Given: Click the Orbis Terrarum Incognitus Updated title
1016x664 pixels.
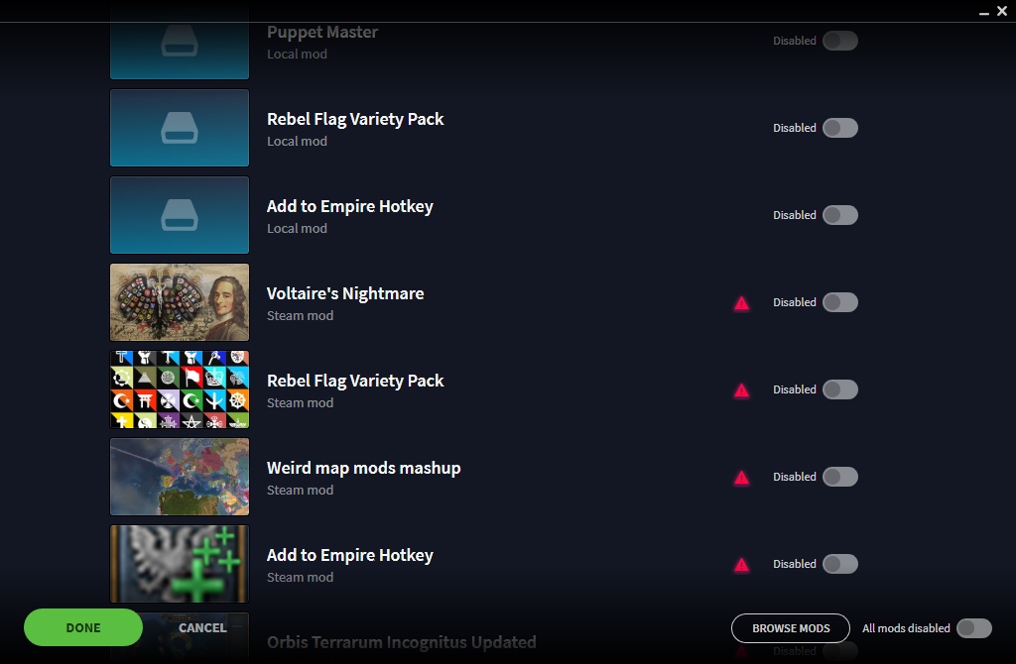Looking at the screenshot, I should [x=402, y=642].
